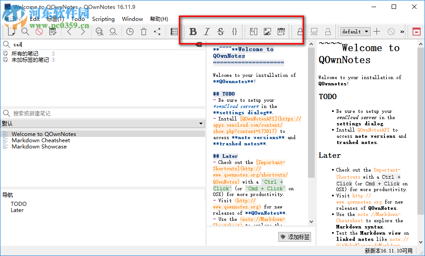The height and width of the screenshot is (256, 425).
Task: Expand hidden toolbar items chevron
Action: [x=402, y=32]
